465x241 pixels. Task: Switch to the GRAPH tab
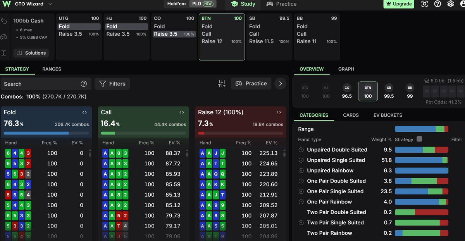pyautogui.click(x=346, y=69)
